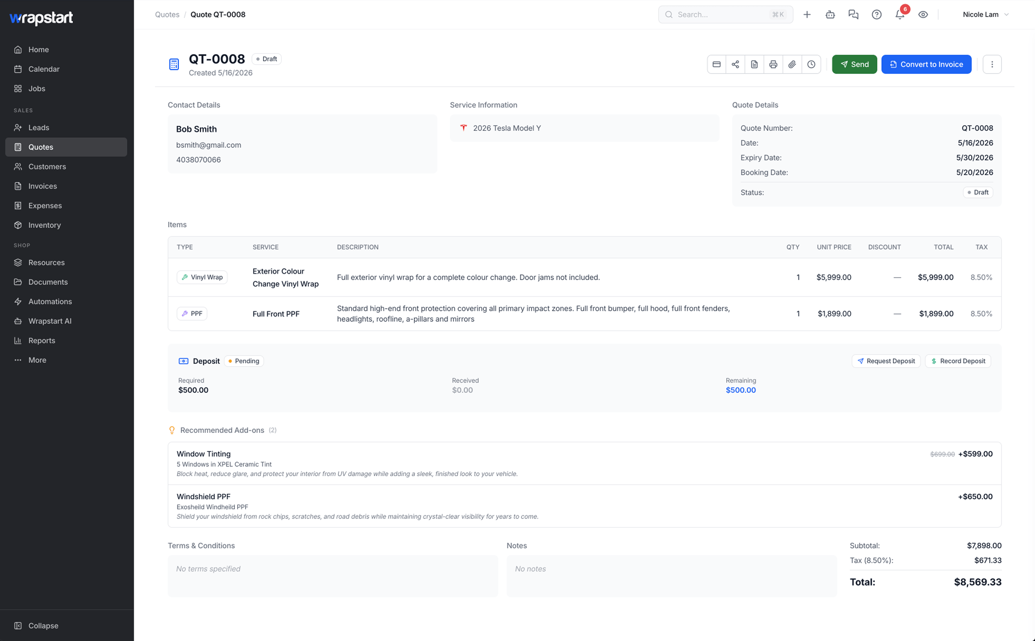Viewport: 1035px width, 641px height.
Task: Open Calendar in sidebar
Action: point(66,69)
